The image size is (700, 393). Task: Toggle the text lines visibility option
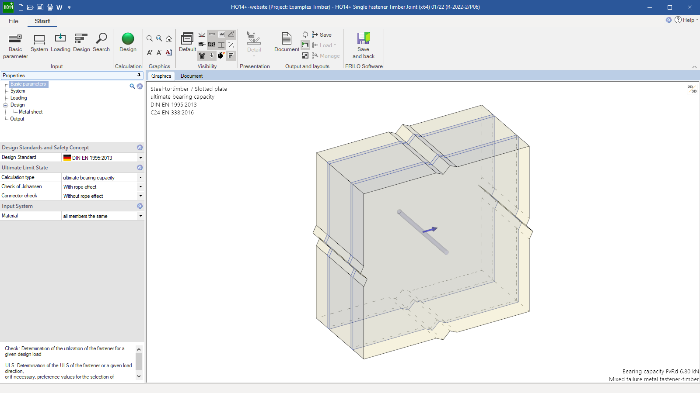tap(231, 55)
